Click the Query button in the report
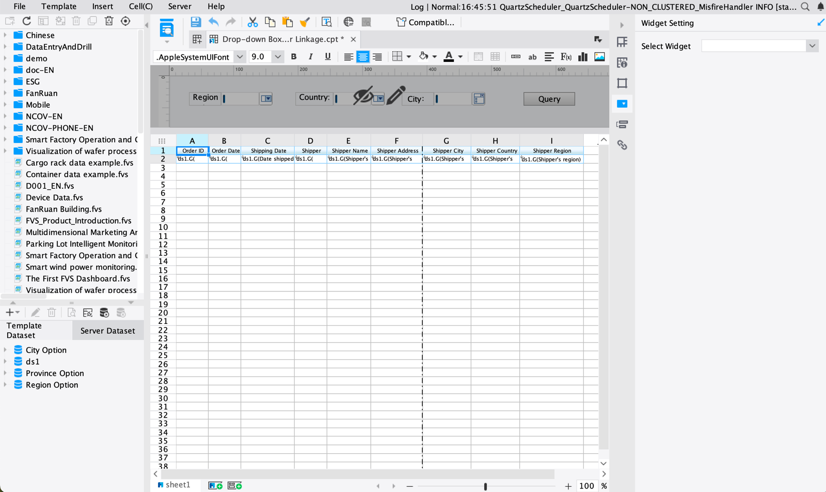This screenshot has width=826, height=492. [549, 99]
